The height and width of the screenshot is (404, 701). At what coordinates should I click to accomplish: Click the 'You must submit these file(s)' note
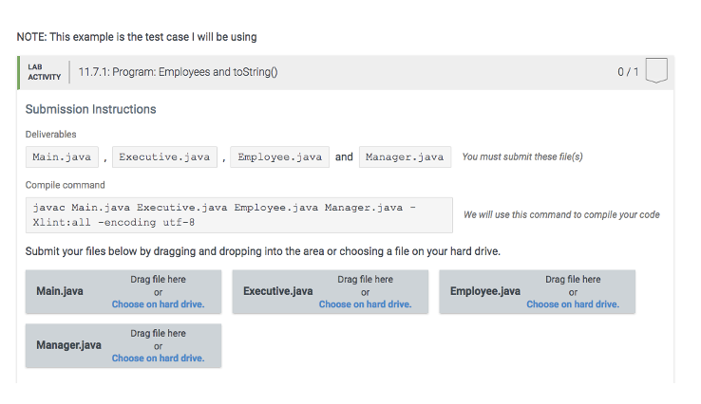click(x=521, y=156)
